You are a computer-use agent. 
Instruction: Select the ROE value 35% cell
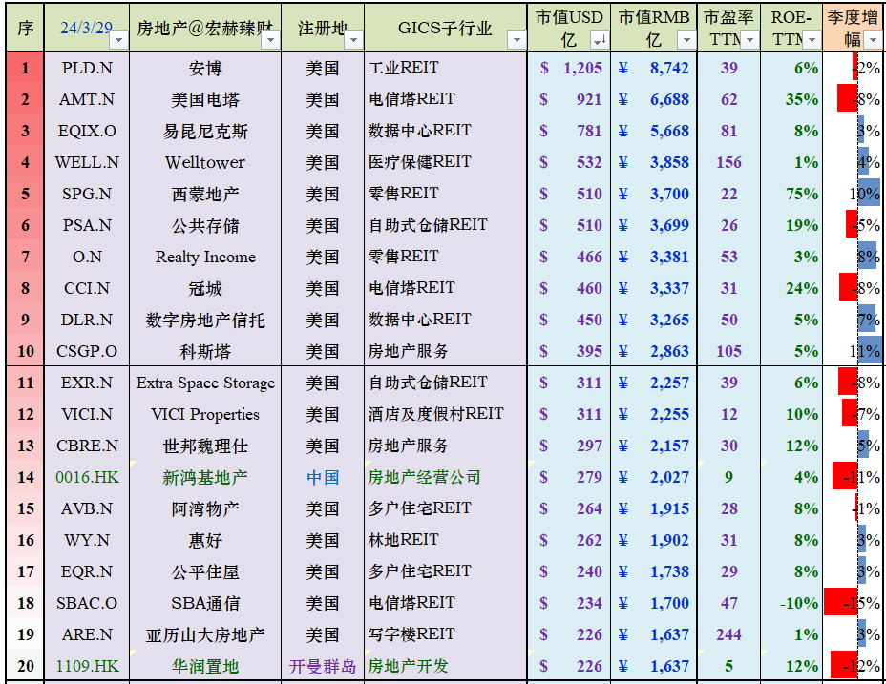point(791,99)
